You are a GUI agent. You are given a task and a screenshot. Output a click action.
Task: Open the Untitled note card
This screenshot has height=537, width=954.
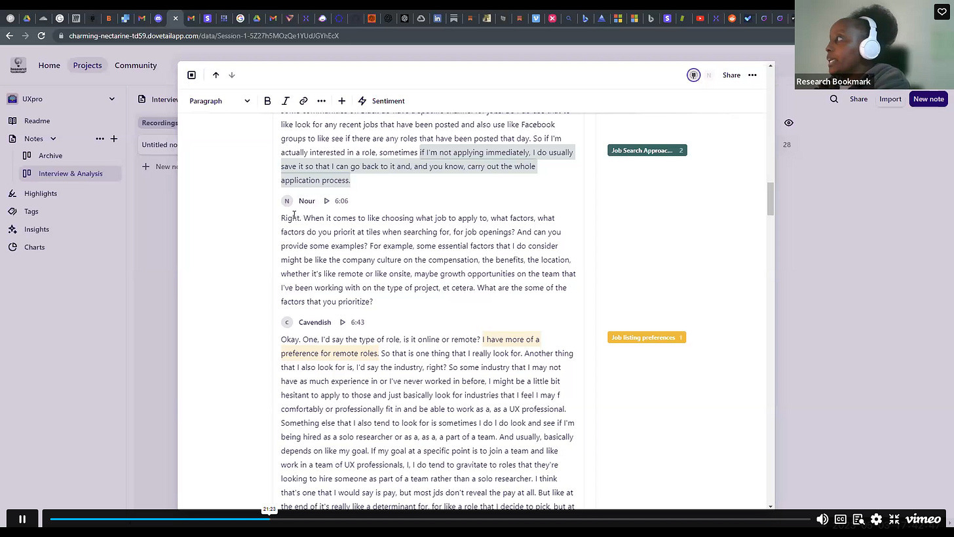click(159, 145)
